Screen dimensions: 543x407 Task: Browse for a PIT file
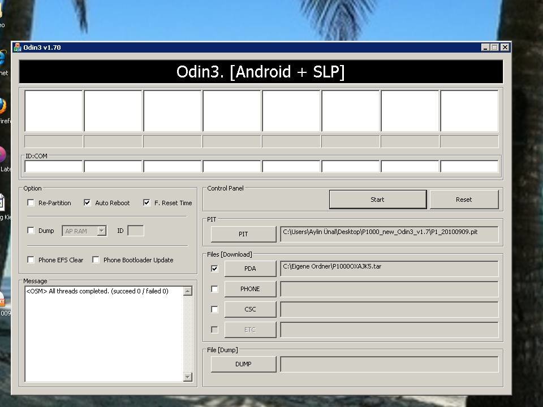coord(243,234)
